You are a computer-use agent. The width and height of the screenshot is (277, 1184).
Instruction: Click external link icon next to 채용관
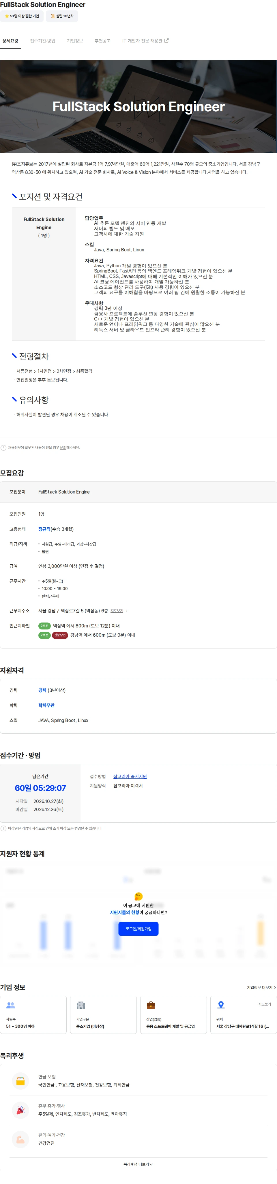[166, 40]
